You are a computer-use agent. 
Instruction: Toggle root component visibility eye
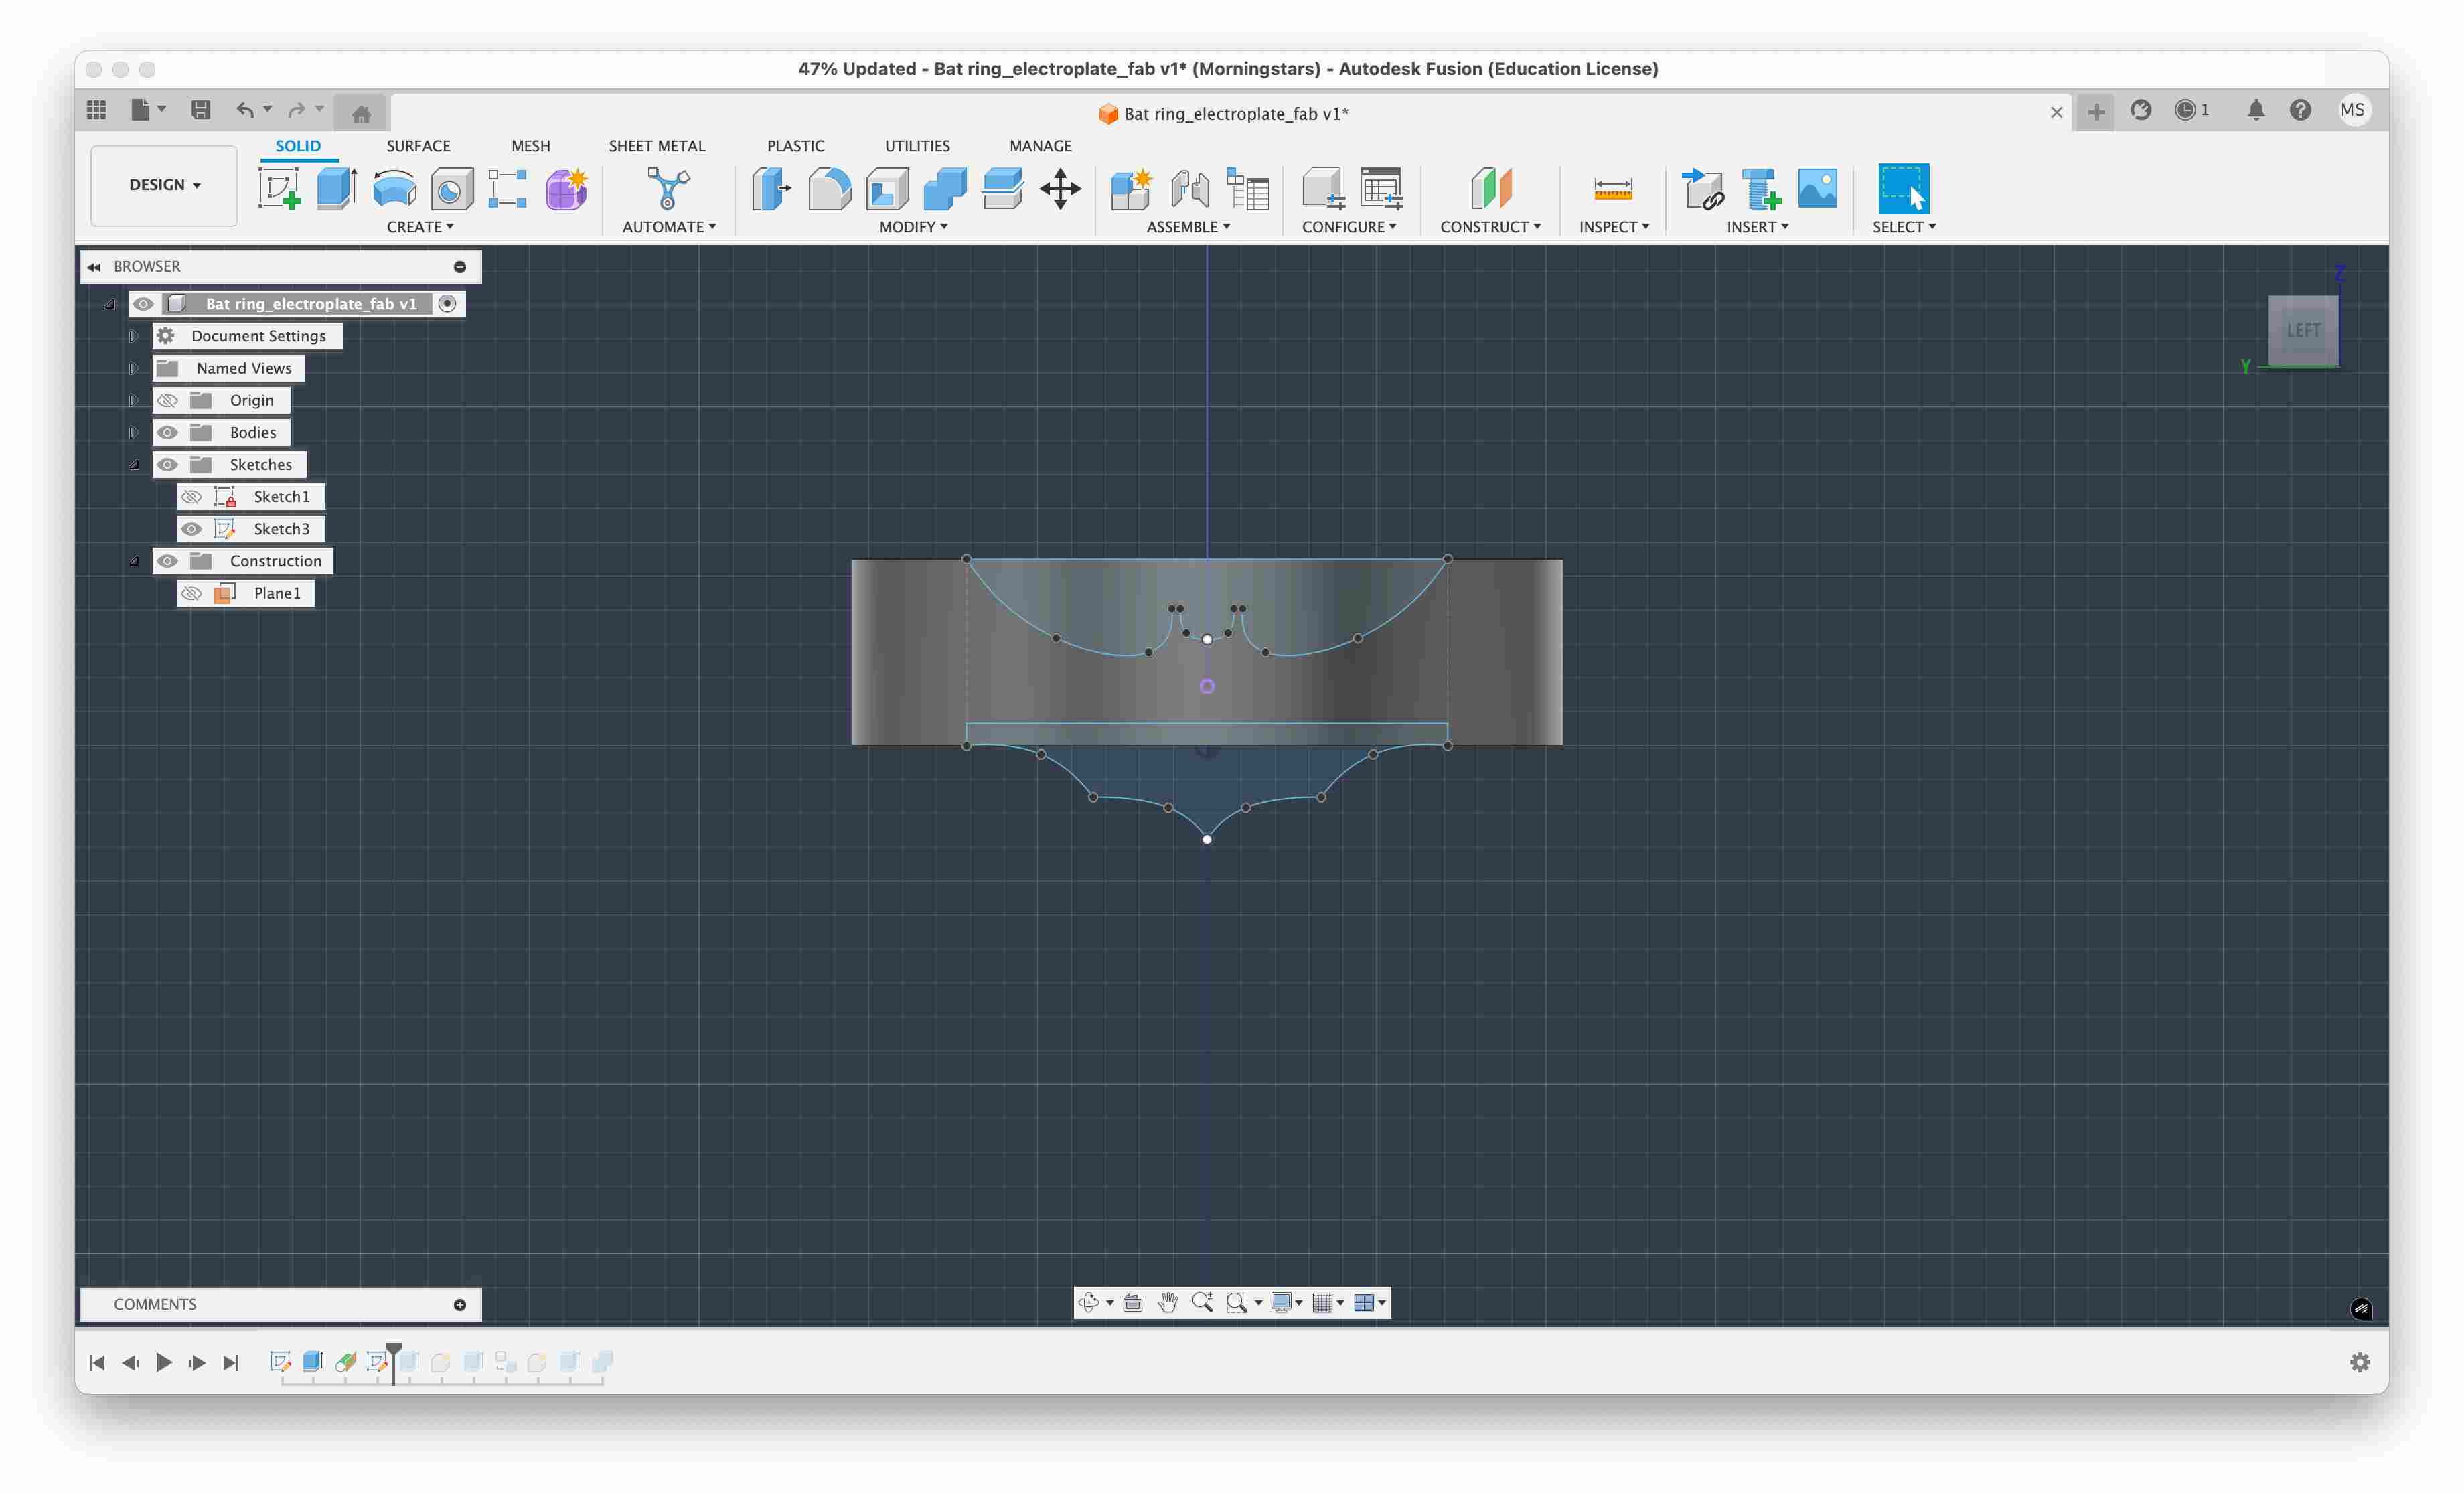coord(143,303)
